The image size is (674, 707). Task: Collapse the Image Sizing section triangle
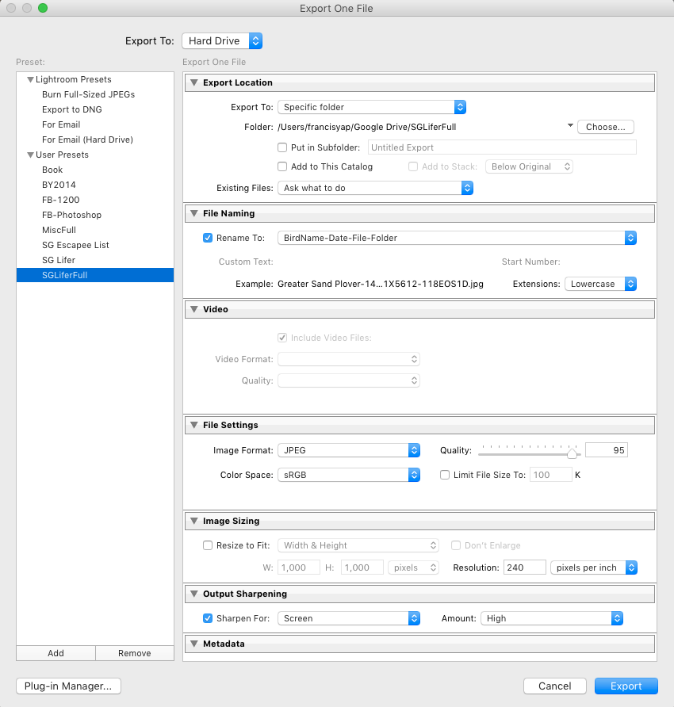[x=193, y=521]
